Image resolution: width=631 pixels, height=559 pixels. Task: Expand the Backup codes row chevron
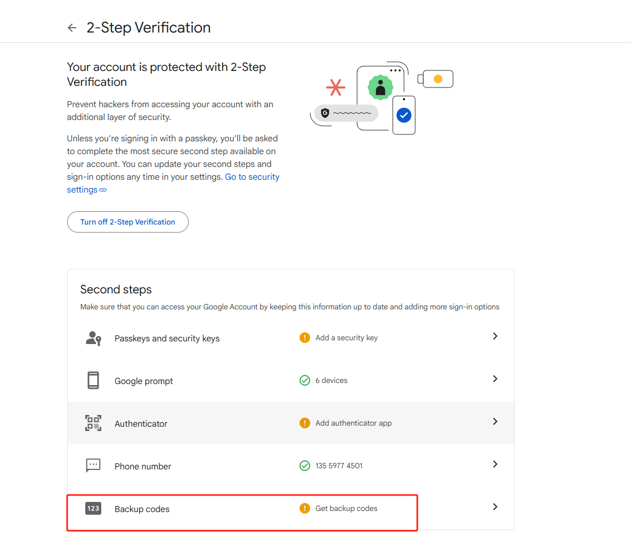495,507
